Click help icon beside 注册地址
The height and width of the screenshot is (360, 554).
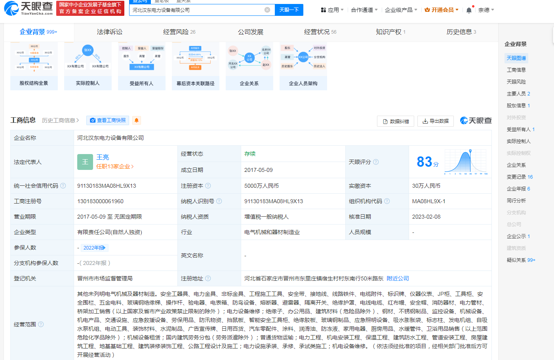click(x=208, y=278)
